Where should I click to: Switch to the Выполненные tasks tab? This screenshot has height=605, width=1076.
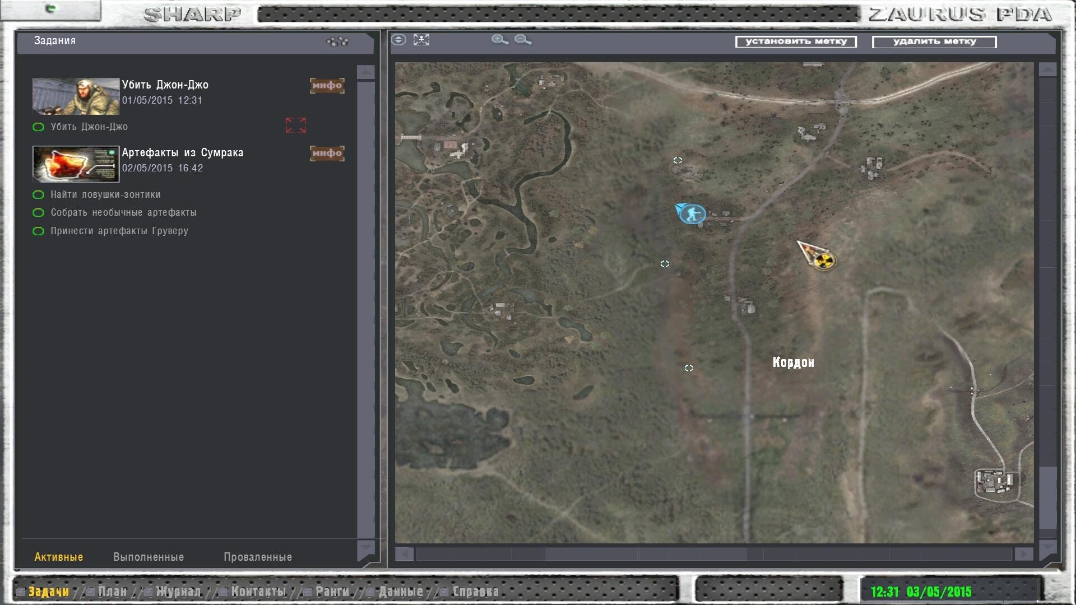[x=149, y=557]
